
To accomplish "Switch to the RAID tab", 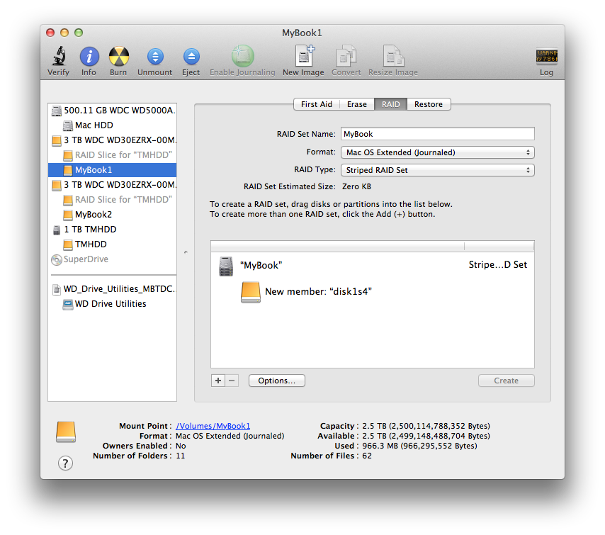I will coord(390,104).
